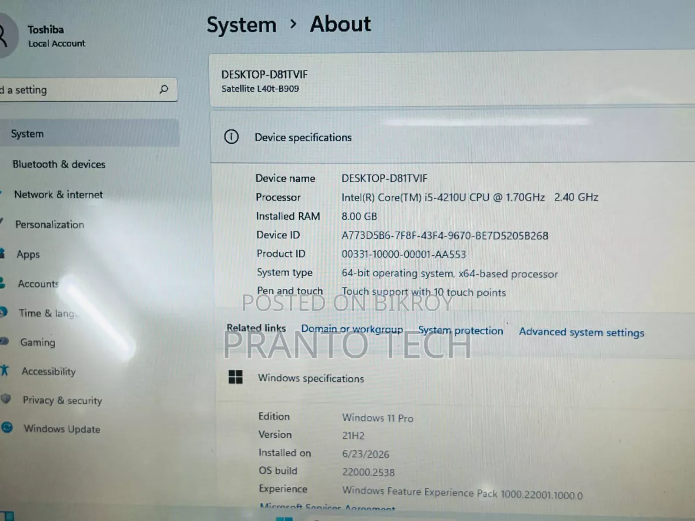The width and height of the screenshot is (695, 521).
Task: Click the Windows 11 Pro edition value
Action: point(377,418)
